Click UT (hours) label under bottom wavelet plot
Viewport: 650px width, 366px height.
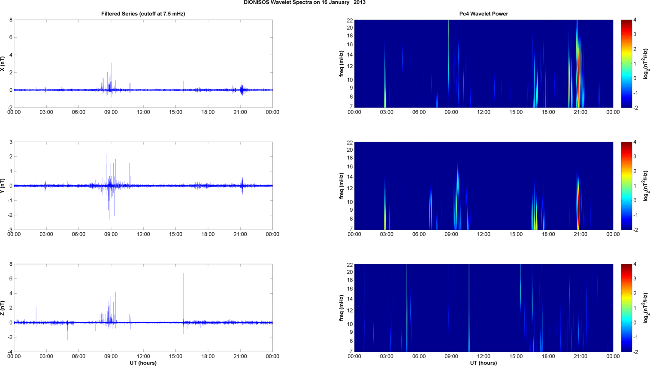(483, 363)
